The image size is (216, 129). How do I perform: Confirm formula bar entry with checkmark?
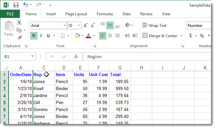[64, 57]
